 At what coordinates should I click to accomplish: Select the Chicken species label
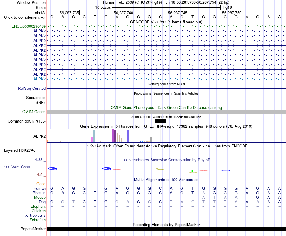point(39,211)
